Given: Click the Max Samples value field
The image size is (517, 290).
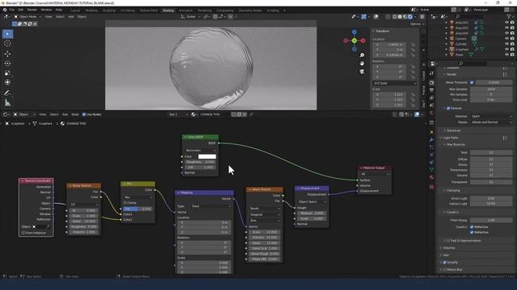Looking at the screenshot, I should (x=491, y=89).
